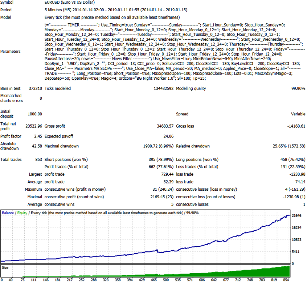The width and height of the screenshot is (307, 282).
Task: Click Average loss trade value -74.14
Action: (299, 182)
